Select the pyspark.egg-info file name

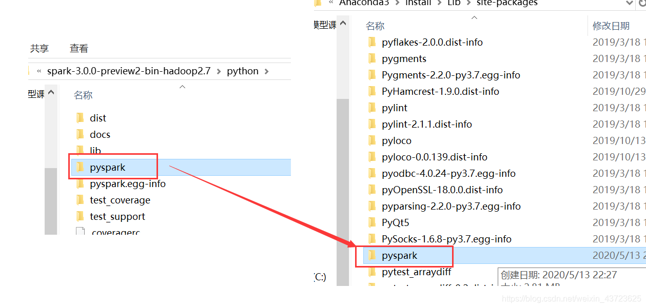(128, 183)
